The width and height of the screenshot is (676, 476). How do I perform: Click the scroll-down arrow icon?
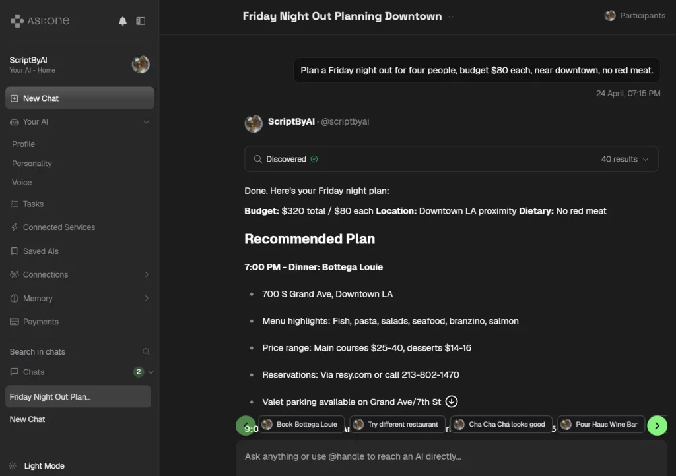tap(452, 402)
